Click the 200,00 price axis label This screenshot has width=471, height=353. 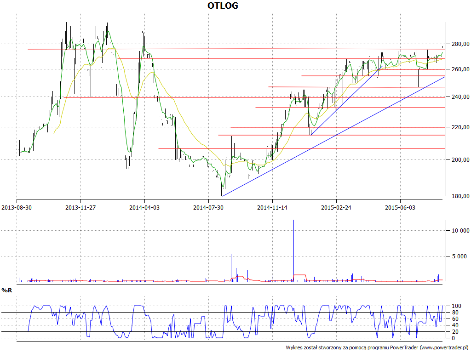(460, 159)
